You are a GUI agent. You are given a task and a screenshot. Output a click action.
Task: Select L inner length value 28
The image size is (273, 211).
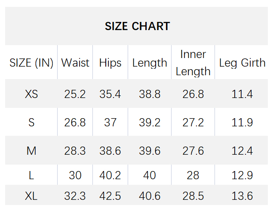point(193,175)
